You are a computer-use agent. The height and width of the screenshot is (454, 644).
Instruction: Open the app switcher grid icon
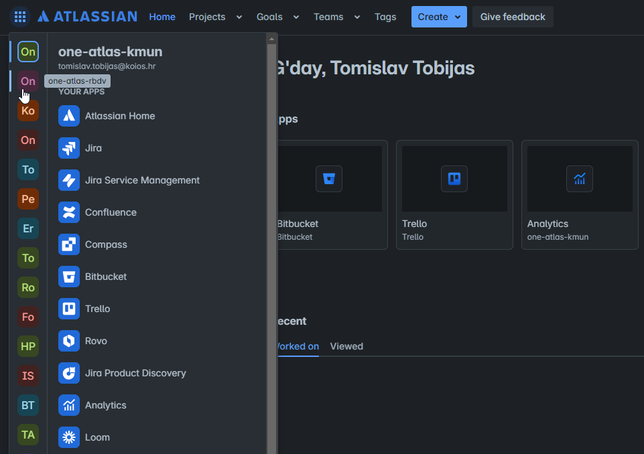point(19,17)
